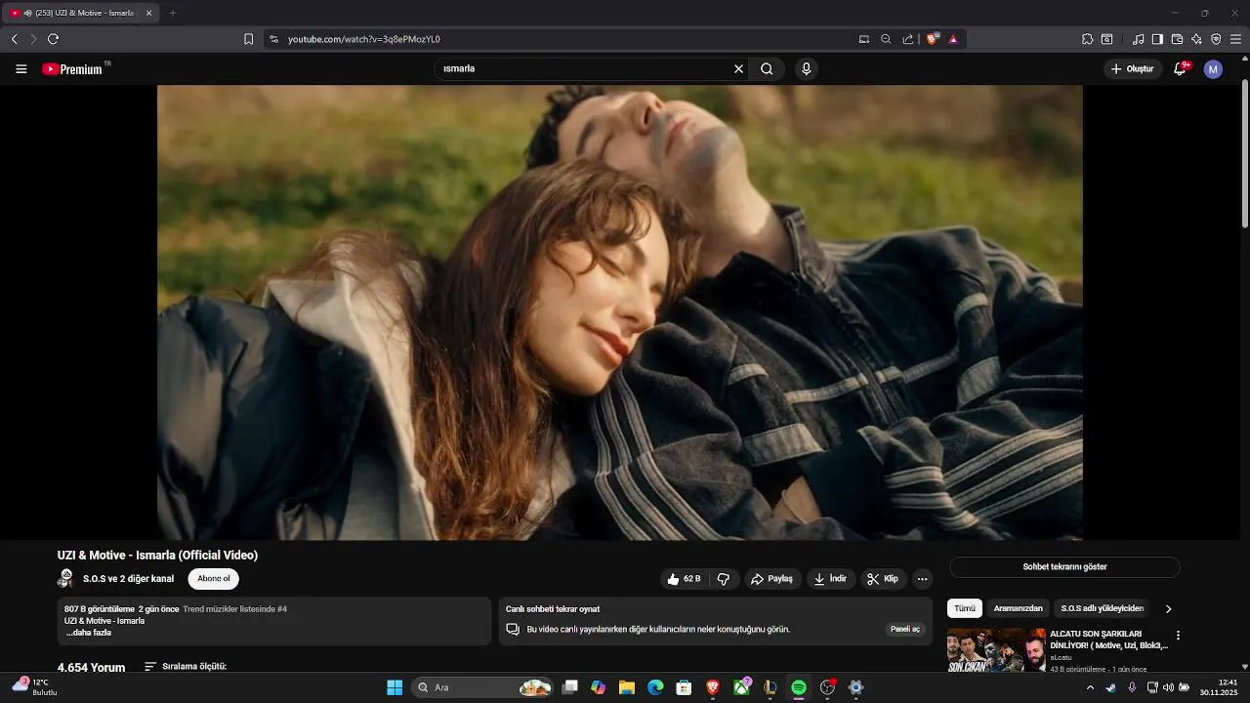The width and height of the screenshot is (1250, 703).
Task: Select the Aramanızdan filter chip
Action: click(x=1019, y=608)
